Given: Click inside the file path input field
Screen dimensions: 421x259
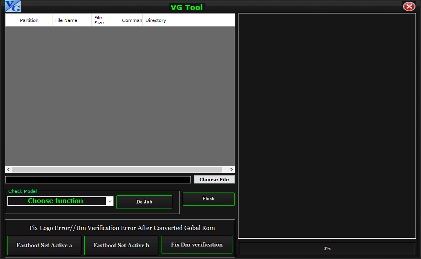Looking at the screenshot, I should pyautogui.click(x=97, y=179).
